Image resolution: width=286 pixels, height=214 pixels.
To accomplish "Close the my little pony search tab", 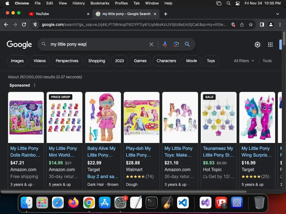I will point(155,14).
